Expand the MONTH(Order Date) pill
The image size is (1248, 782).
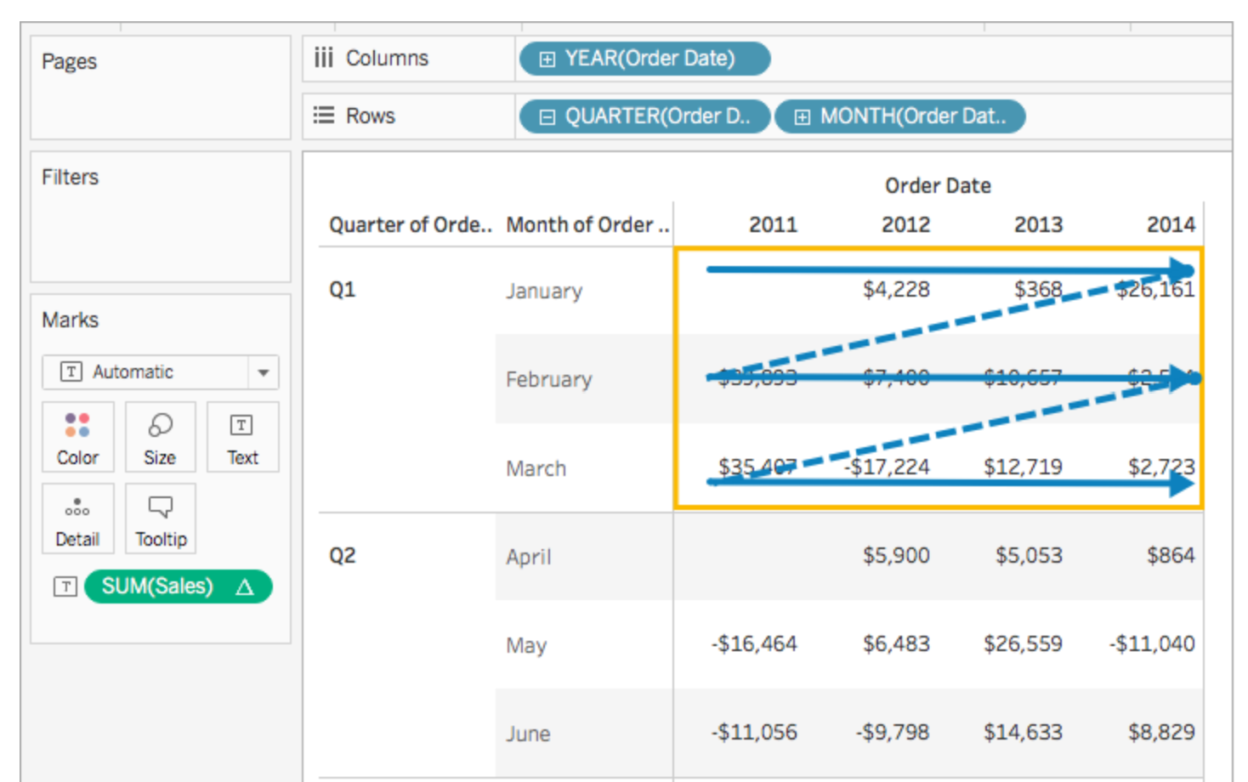pyautogui.click(x=802, y=116)
